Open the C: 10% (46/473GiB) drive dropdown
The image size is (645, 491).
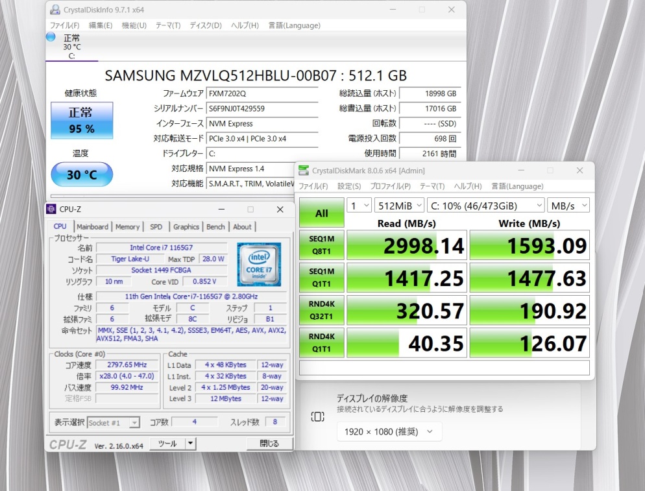pyautogui.click(x=486, y=206)
